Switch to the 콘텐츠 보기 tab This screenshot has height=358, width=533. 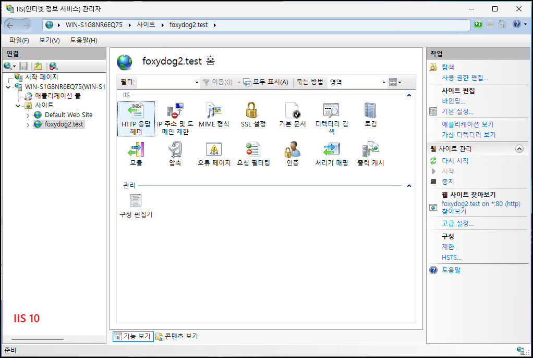pyautogui.click(x=176, y=336)
